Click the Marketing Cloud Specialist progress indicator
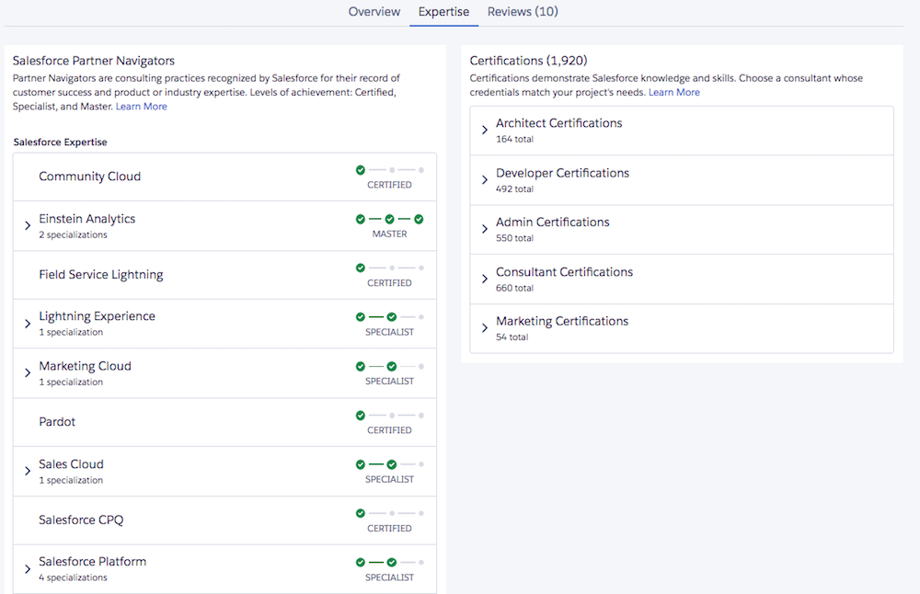920x594 pixels. [x=389, y=372]
